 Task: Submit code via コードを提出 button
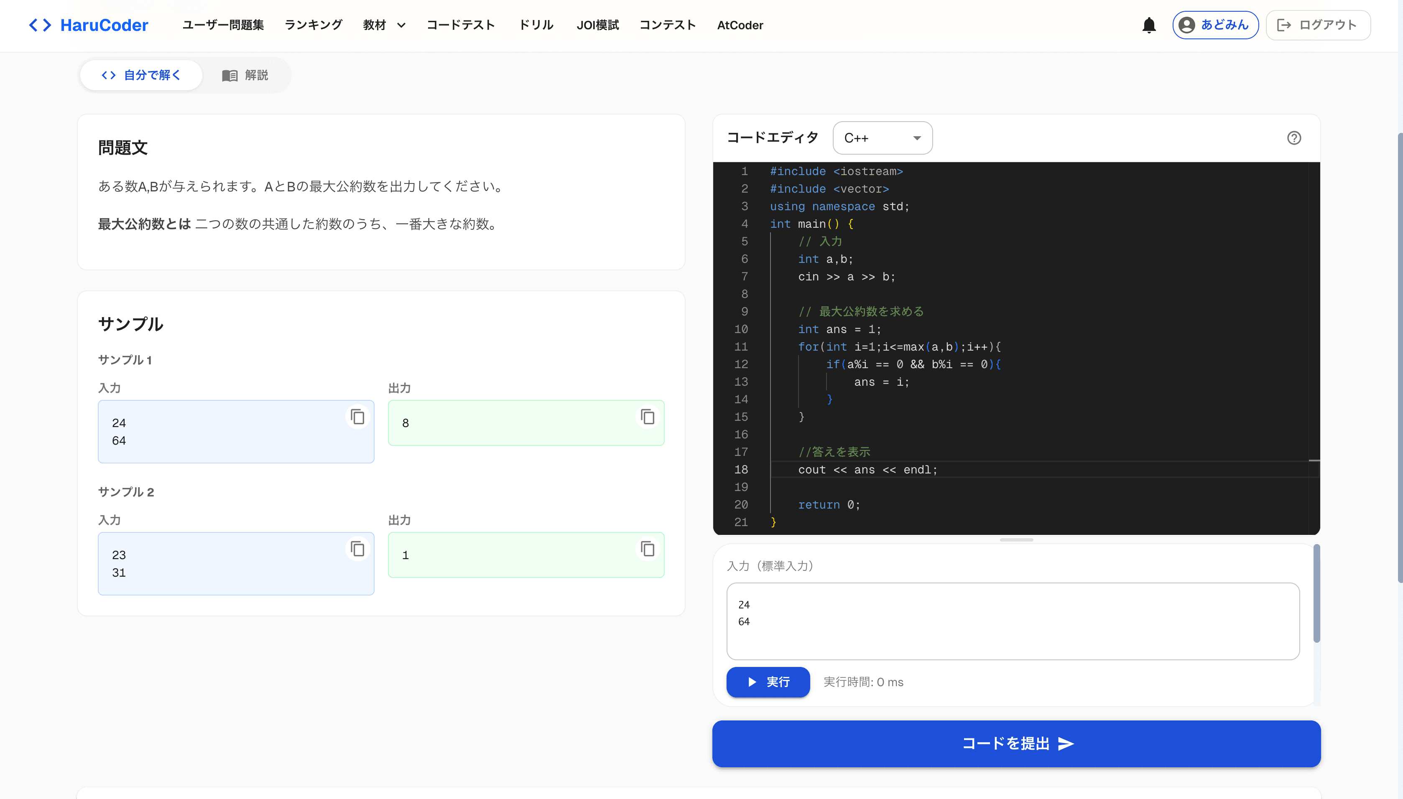click(1015, 743)
